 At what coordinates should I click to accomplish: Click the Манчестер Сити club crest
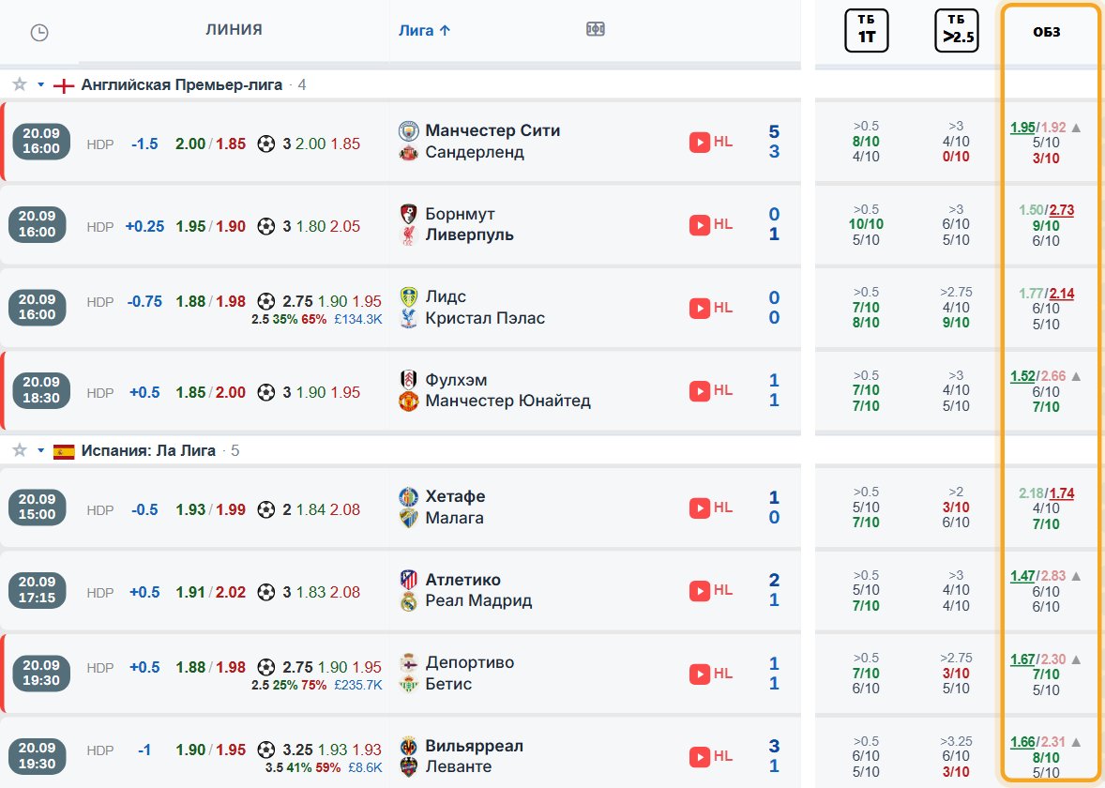pyautogui.click(x=409, y=131)
